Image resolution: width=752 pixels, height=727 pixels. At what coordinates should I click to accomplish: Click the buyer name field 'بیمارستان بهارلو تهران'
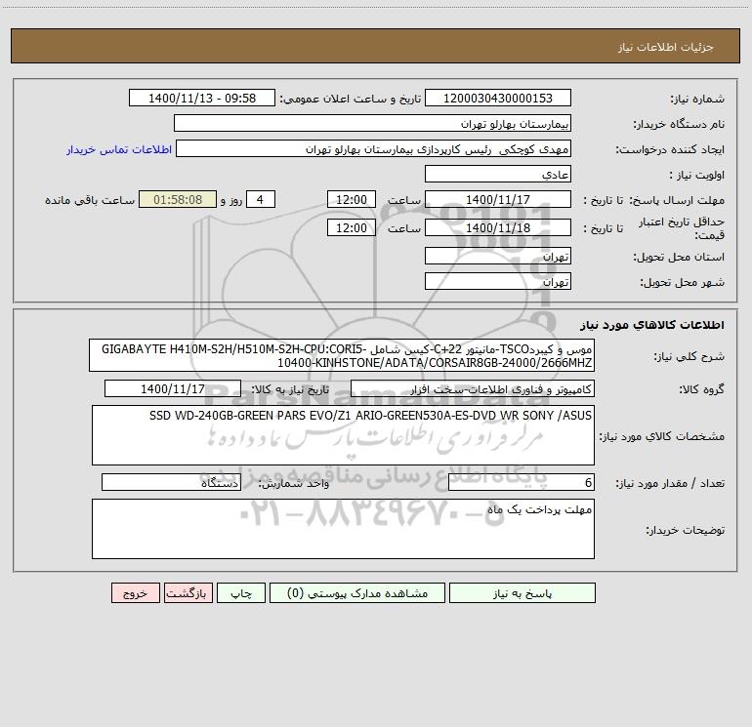click(373, 124)
